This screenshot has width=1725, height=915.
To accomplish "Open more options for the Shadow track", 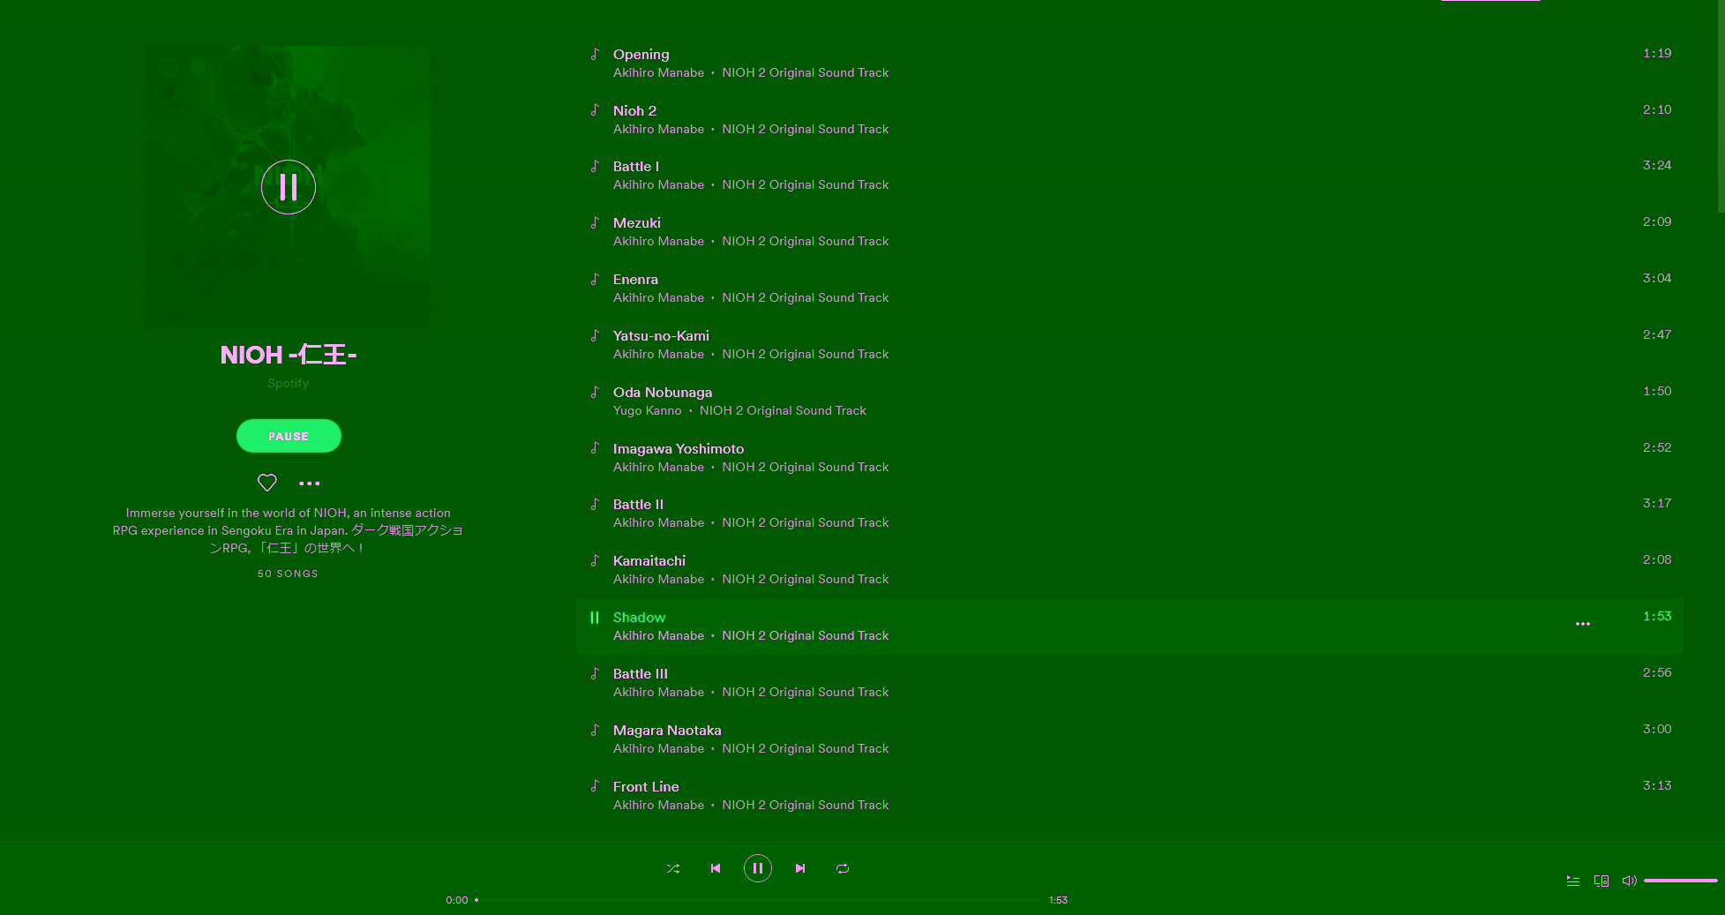I will pos(1583,624).
